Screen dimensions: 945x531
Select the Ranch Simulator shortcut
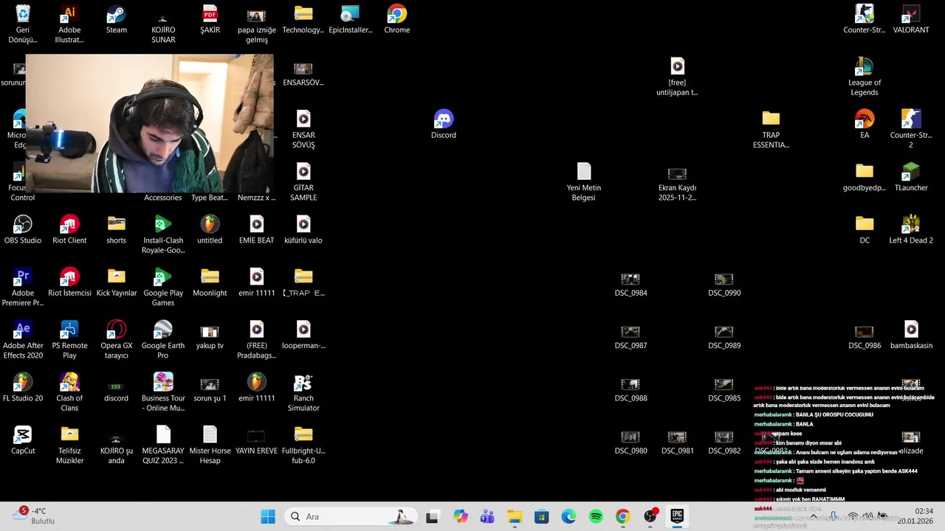[x=303, y=393]
